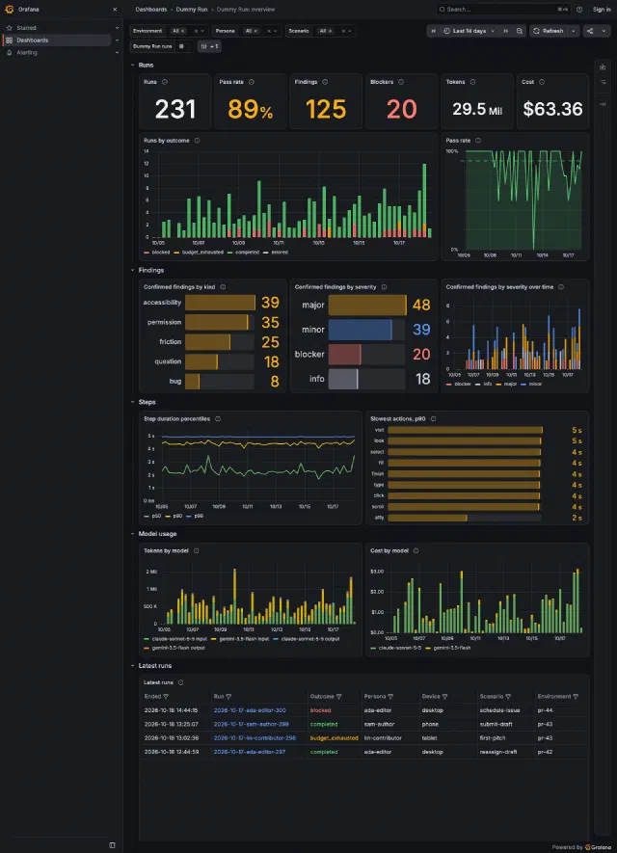The image size is (617, 853).
Task: Toggle errored series in Runs by outcome legend
Action: click(x=276, y=253)
